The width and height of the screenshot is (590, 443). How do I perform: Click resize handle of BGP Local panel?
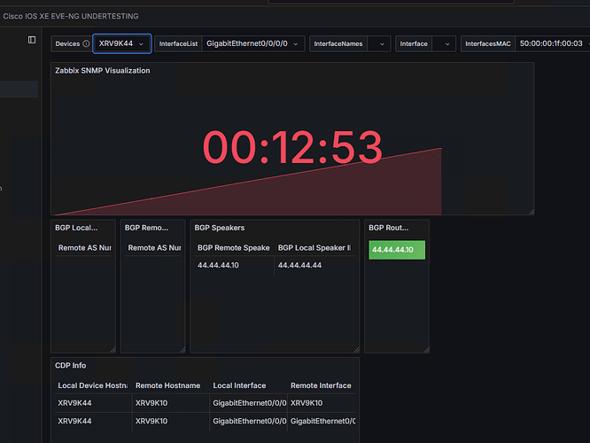pos(113,350)
